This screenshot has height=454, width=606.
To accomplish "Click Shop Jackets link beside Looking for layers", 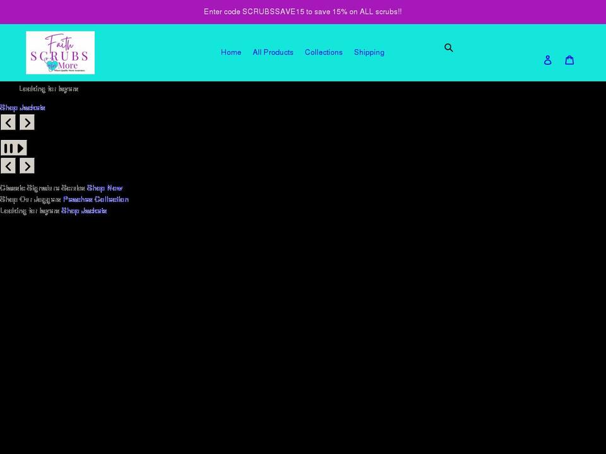I will [84, 211].
